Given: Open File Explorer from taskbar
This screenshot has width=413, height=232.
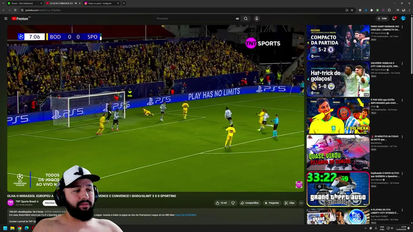Looking at the screenshot, I should [12, 228].
